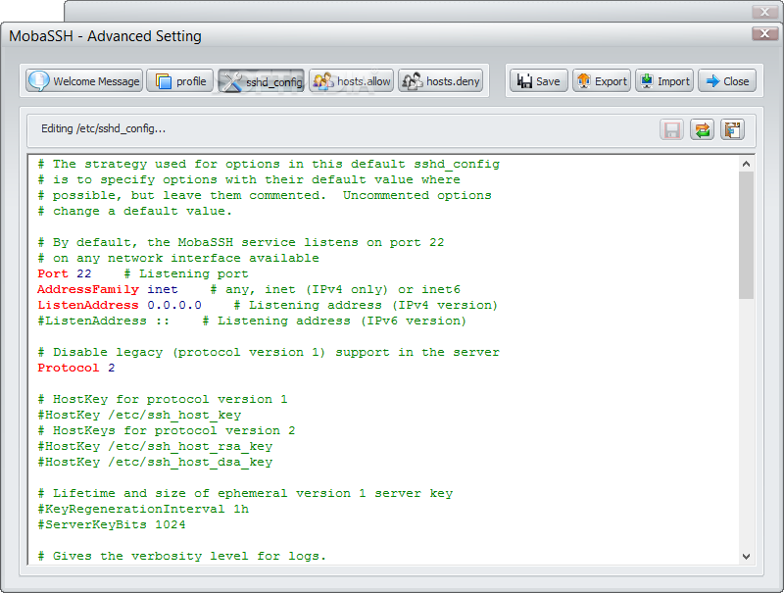The width and height of the screenshot is (784, 593).
Task: Click '# HostKeys for protocol version 2' comment
Action: (167, 430)
